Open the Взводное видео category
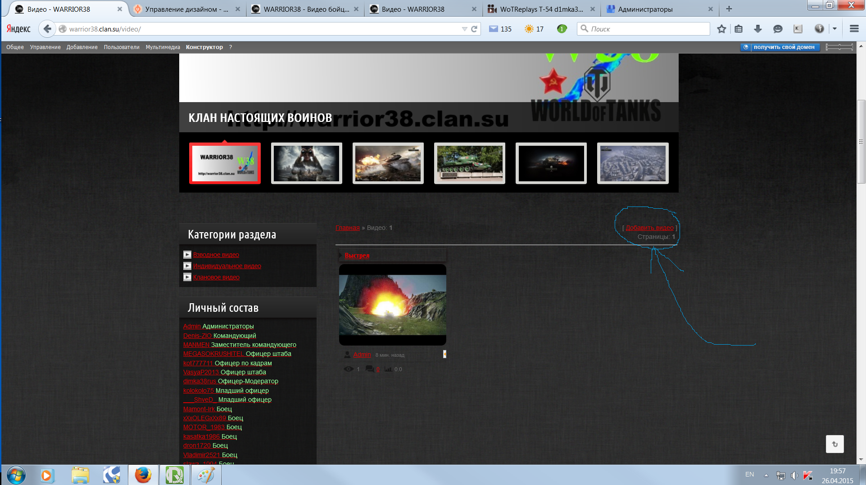The width and height of the screenshot is (866, 485). coord(216,255)
